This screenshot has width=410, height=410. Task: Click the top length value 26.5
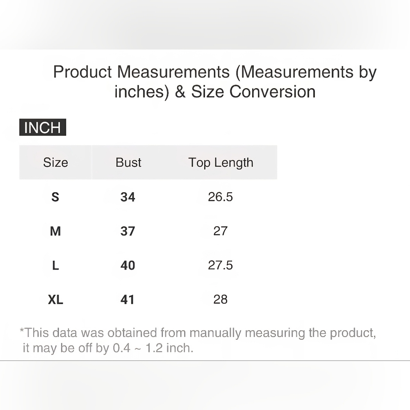tap(220, 197)
